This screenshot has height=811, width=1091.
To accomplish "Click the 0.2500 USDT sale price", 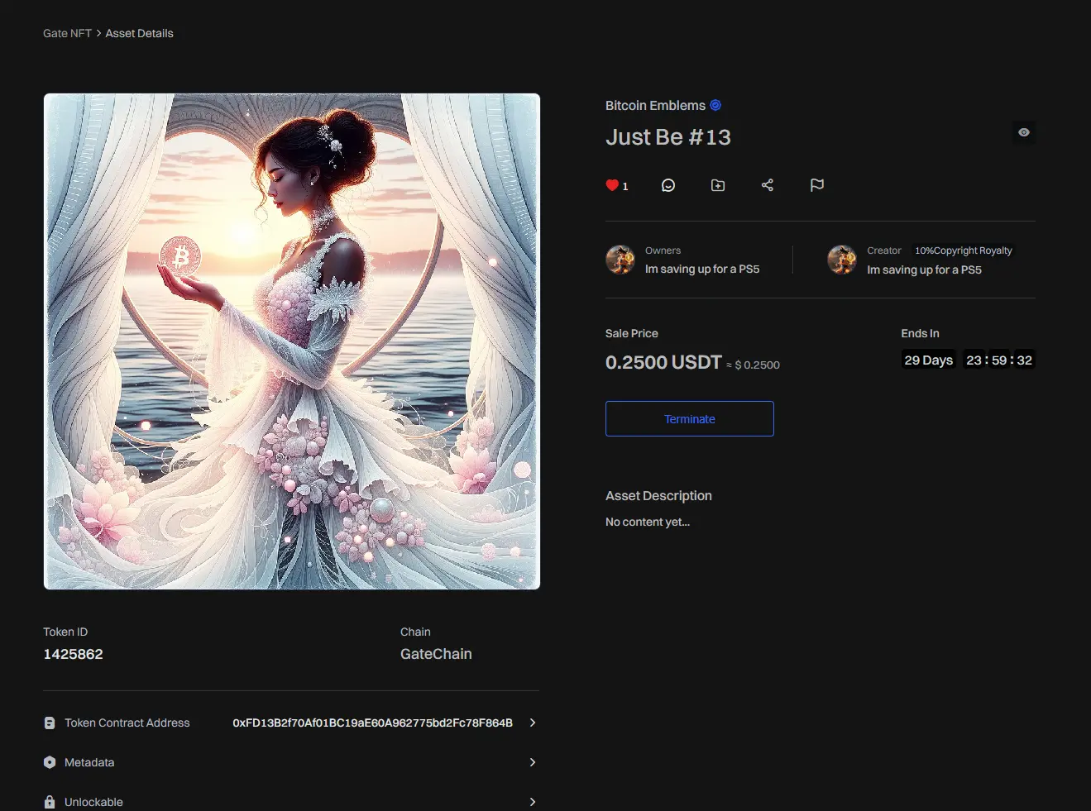I will pyautogui.click(x=663, y=362).
